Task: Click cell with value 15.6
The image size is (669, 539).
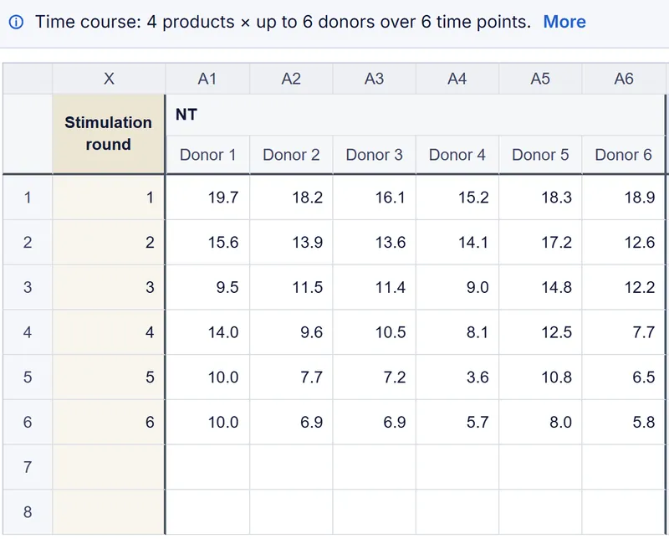Action: [x=207, y=242]
